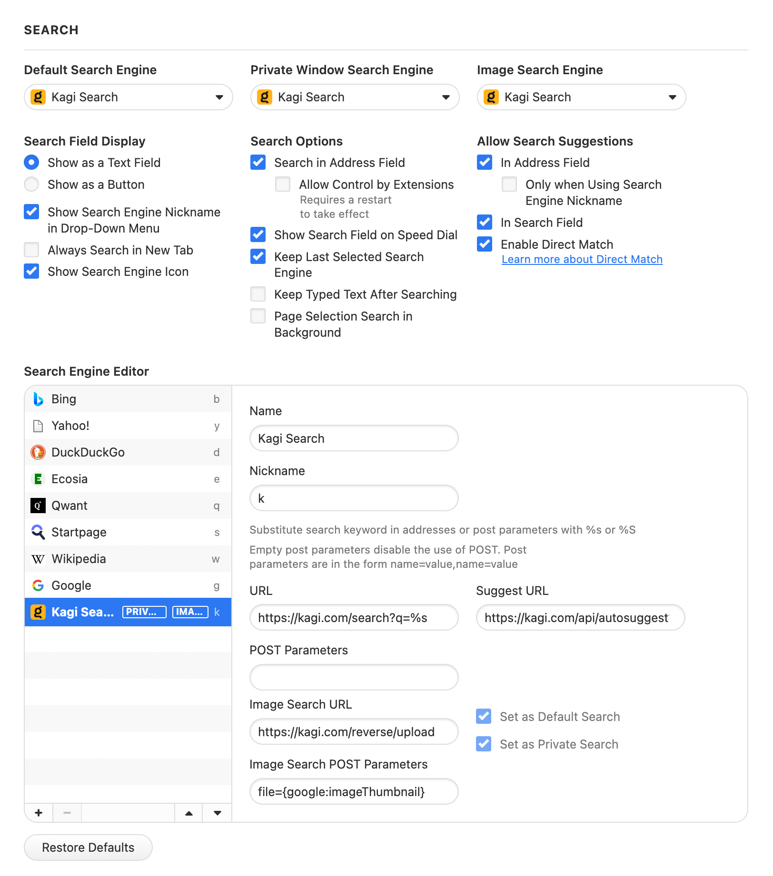This screenshot has width=773, height=876.
Task: Click the IMA... badge on Kagi row
Action: pos(190,612)
